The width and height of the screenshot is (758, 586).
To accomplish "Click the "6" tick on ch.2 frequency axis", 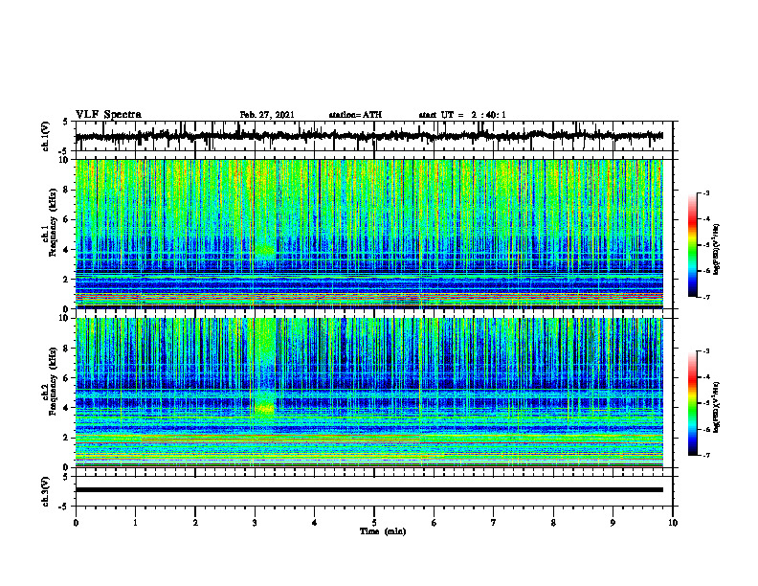I will (67, 378).
